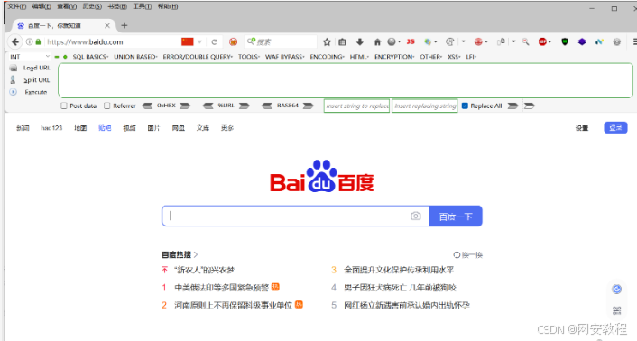Uncheck the Replace All checkbox

point(465,106)
